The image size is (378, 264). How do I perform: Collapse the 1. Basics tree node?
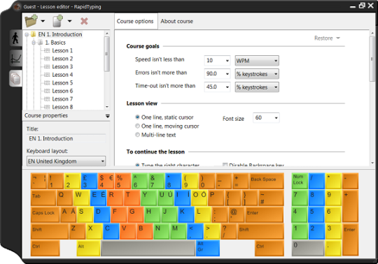coord(34,43)
